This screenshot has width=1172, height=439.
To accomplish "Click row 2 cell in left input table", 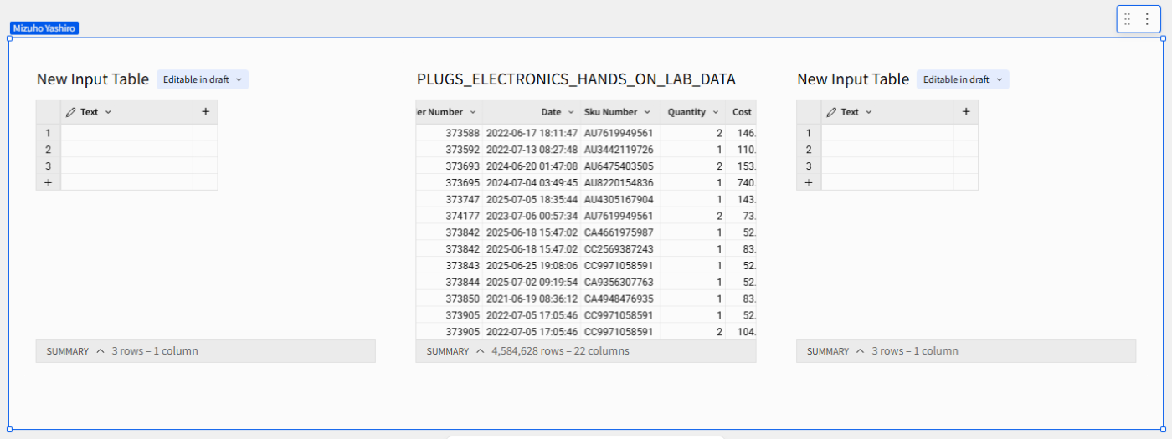I will pyautogui.click(x=126, y=149).
